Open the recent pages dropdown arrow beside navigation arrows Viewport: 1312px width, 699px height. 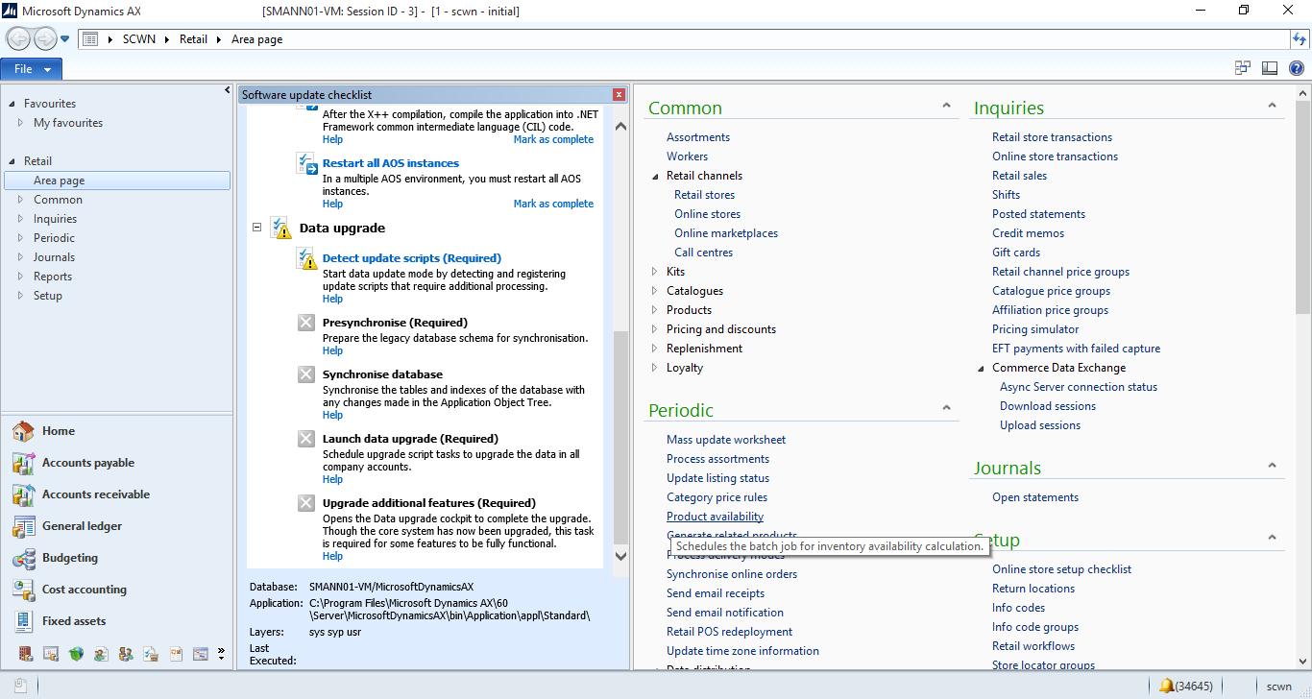pos(65,39)
